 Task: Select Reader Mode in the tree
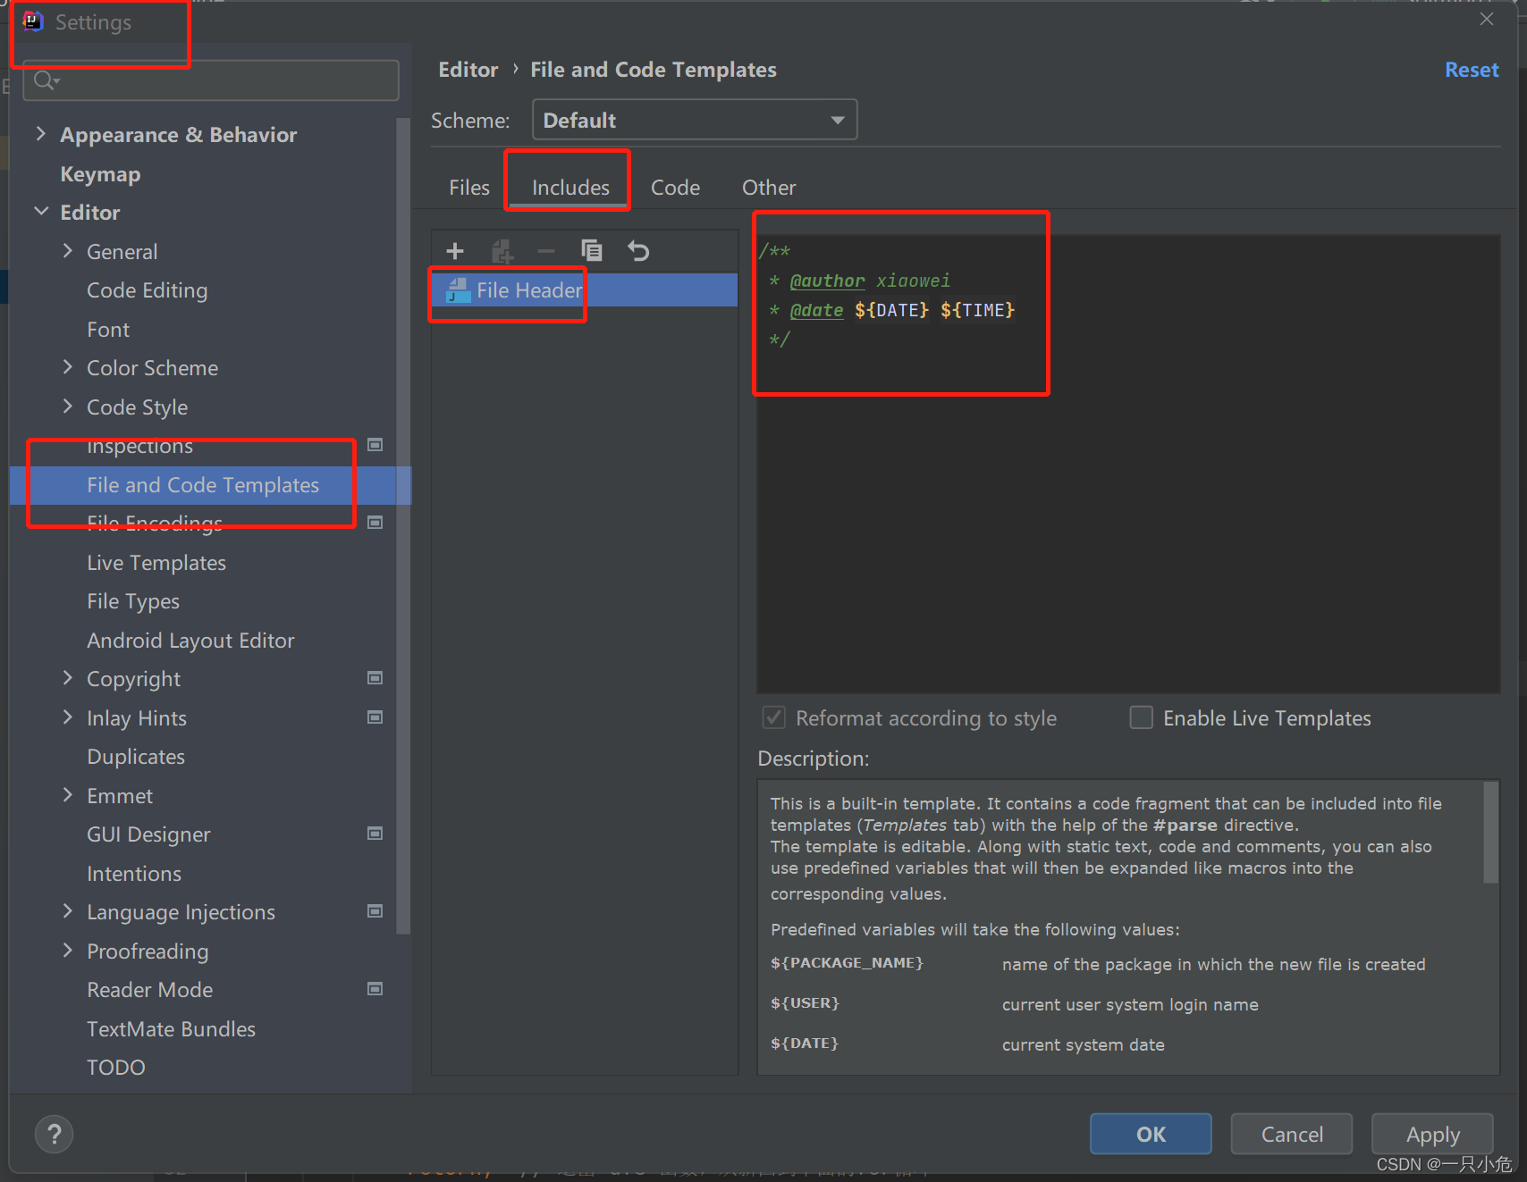150,989
